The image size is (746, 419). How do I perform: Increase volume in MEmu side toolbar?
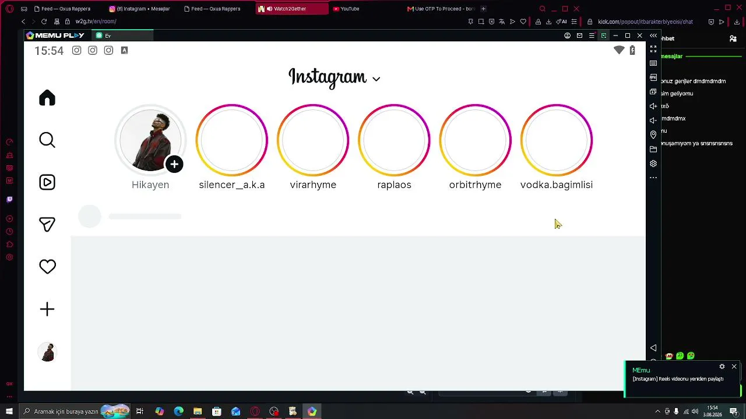(x=653, y=106)
